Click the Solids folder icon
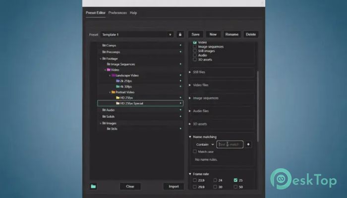This screenshot has height=198, width=347. click(104, 116)
